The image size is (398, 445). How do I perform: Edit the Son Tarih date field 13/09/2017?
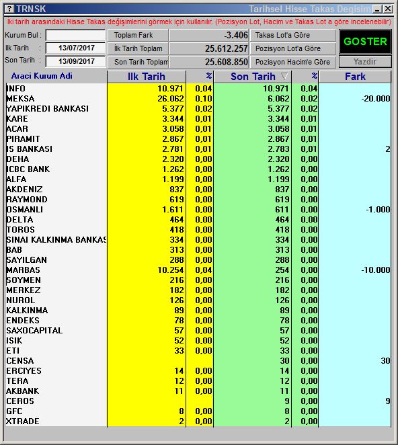tap(75, 61)
